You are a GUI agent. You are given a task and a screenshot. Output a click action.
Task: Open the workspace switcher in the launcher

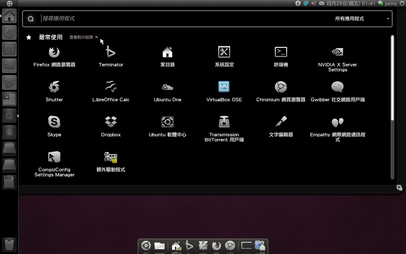[9, 99]
